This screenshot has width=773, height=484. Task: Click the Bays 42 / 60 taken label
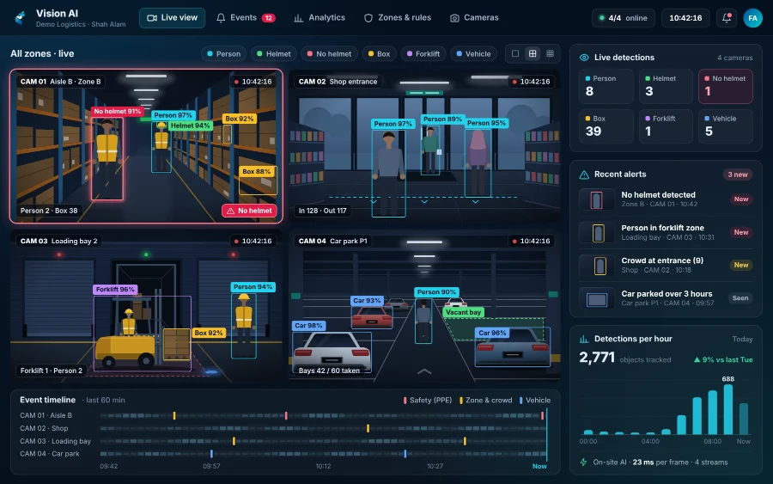coord(329,371)
